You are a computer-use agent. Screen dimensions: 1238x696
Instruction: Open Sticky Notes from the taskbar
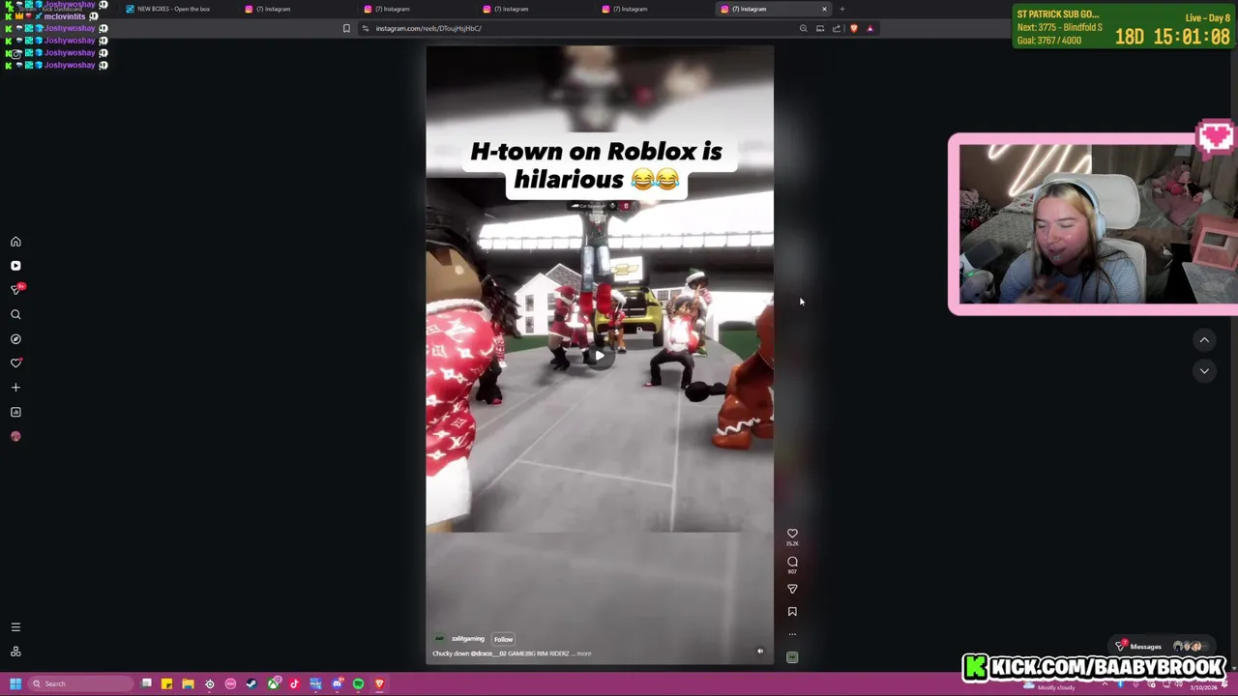pos(166,683)
